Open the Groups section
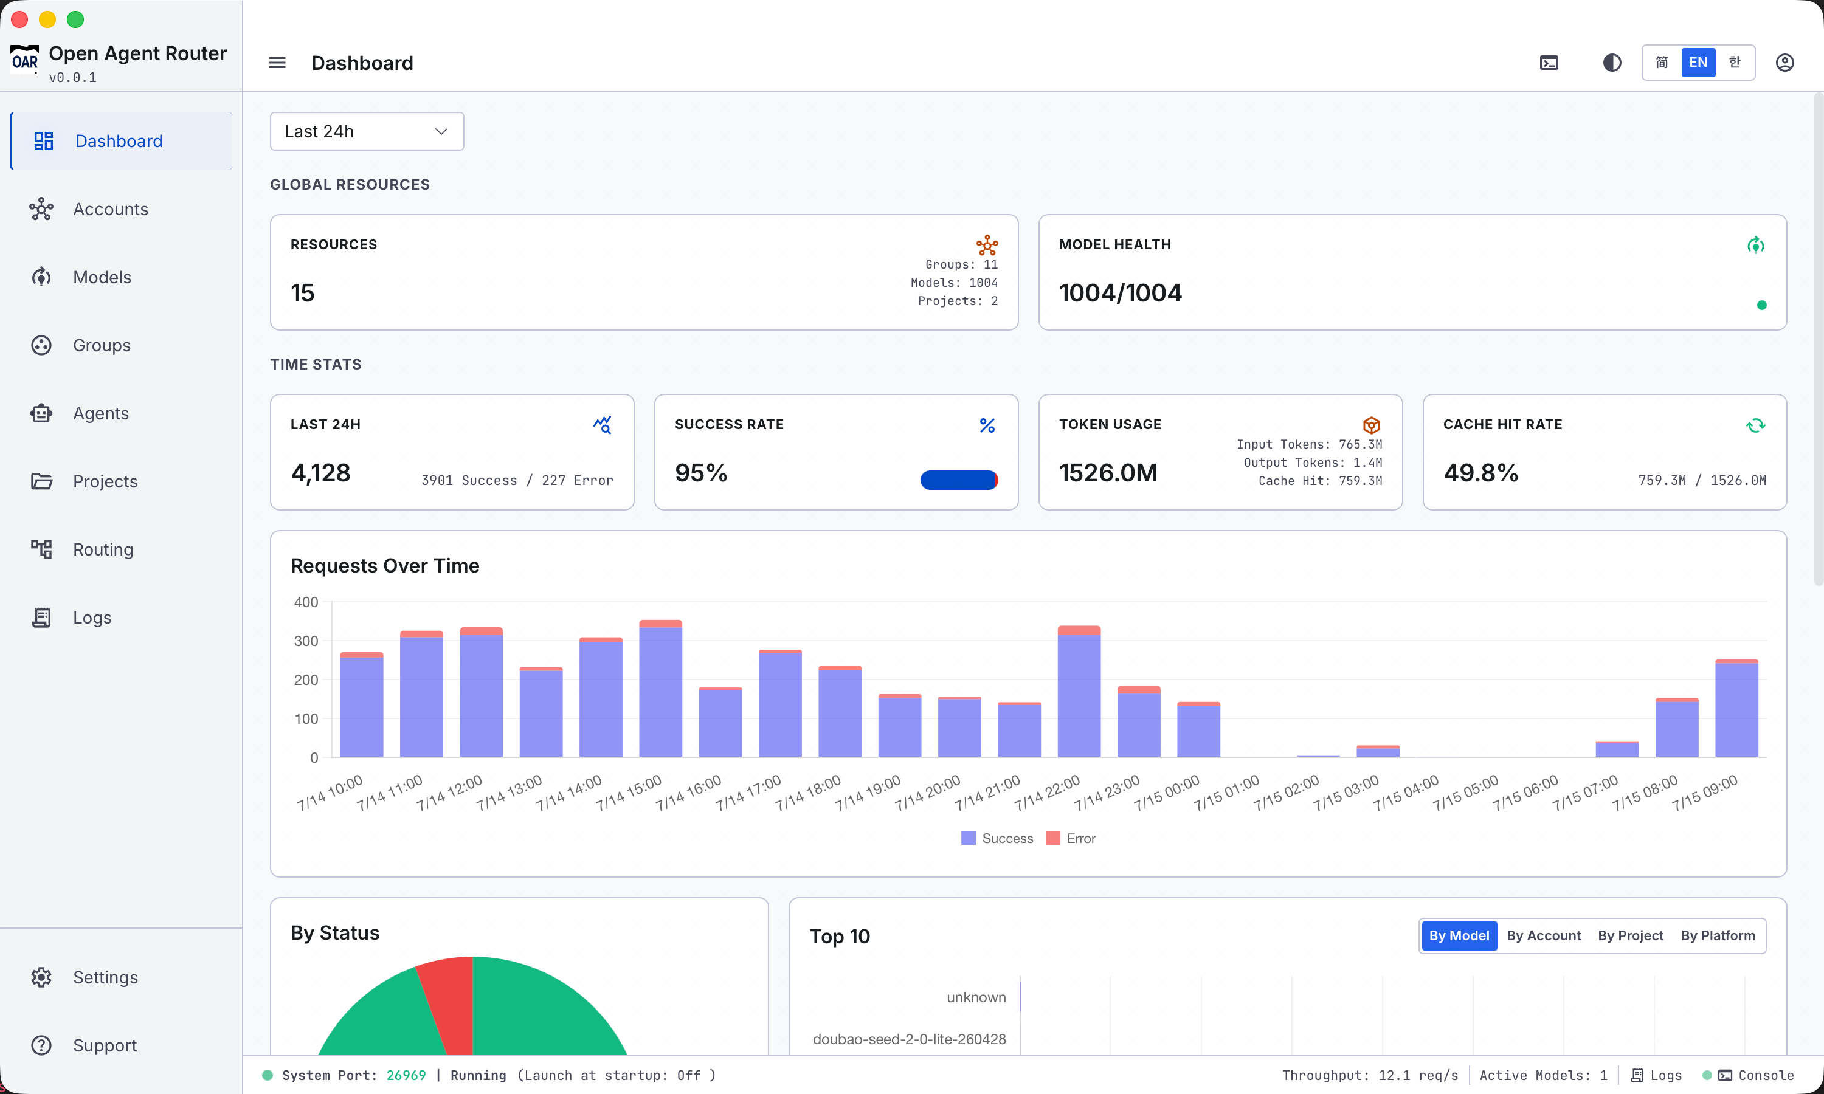The image size is (1824, 1094). click(x=122, y=345)
